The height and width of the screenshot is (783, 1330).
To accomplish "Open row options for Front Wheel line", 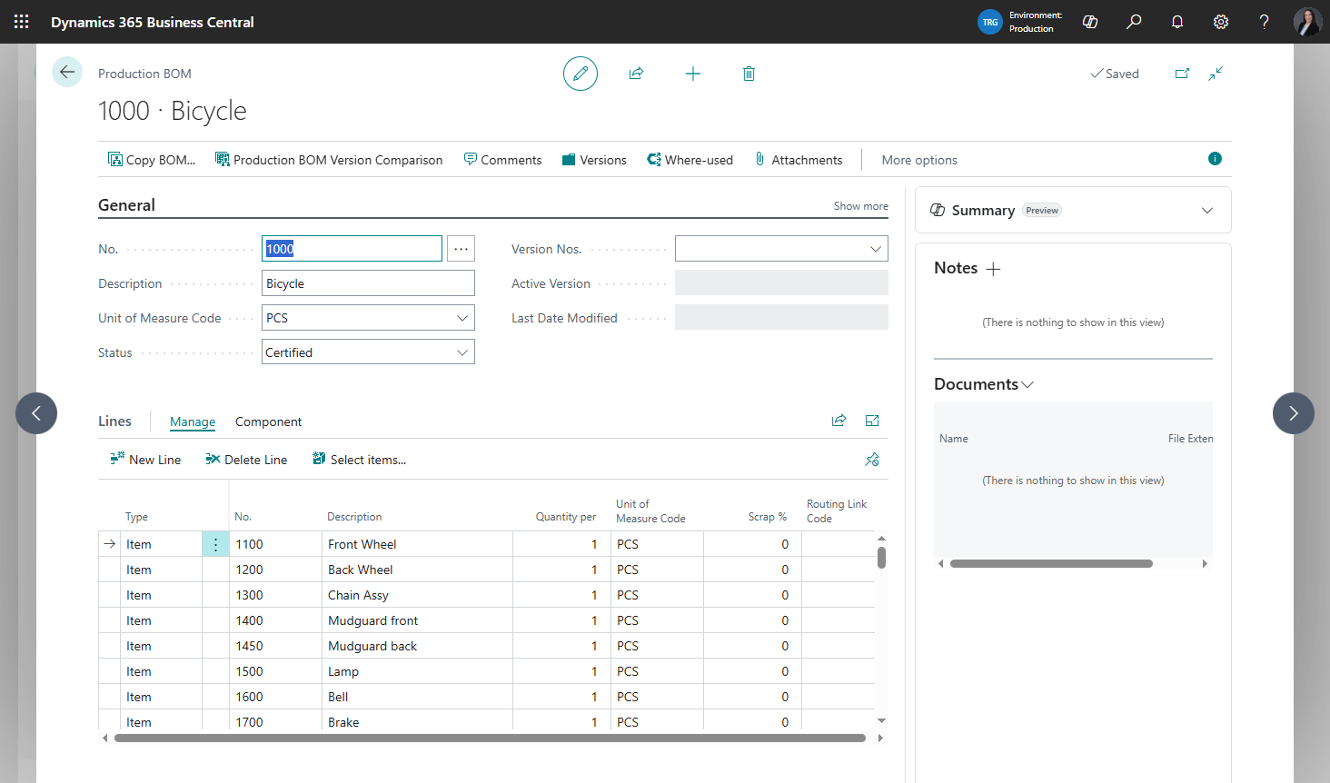I will tap(215, 544).
